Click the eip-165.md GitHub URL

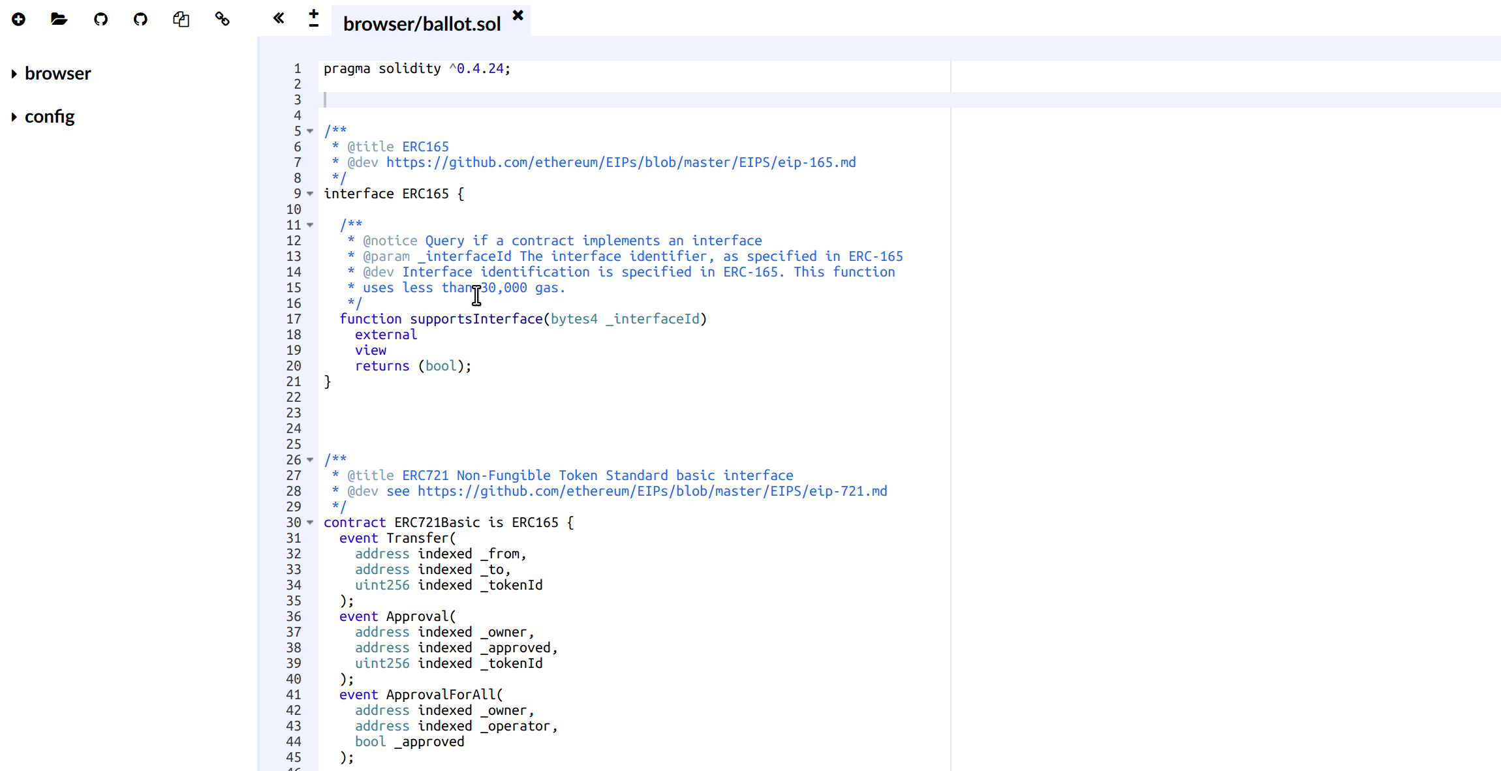tap(620, 162)
